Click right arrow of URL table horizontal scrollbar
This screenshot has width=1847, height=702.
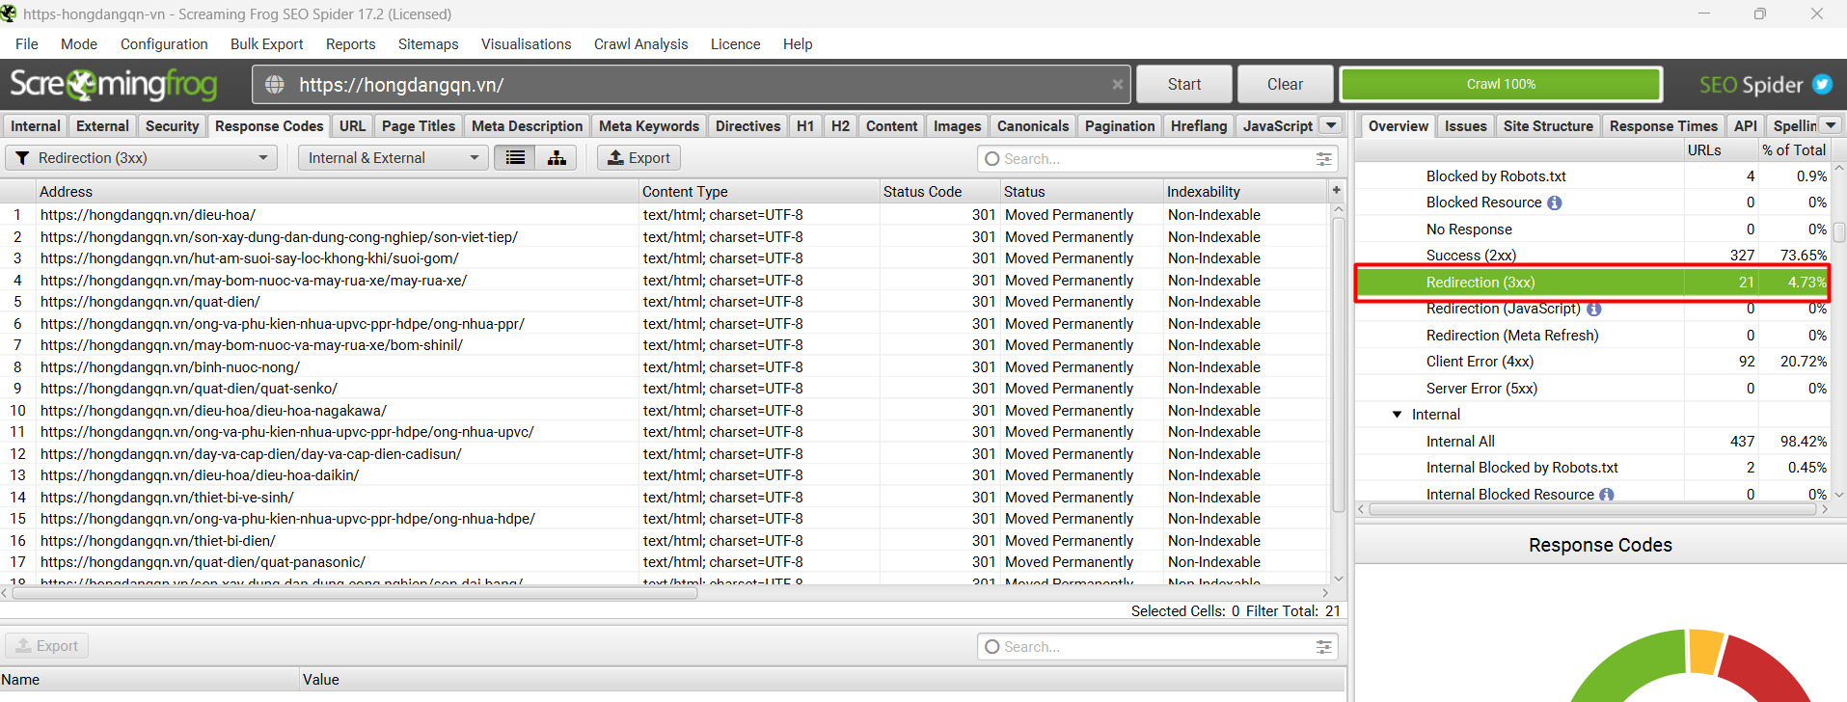pos(1326,593)
